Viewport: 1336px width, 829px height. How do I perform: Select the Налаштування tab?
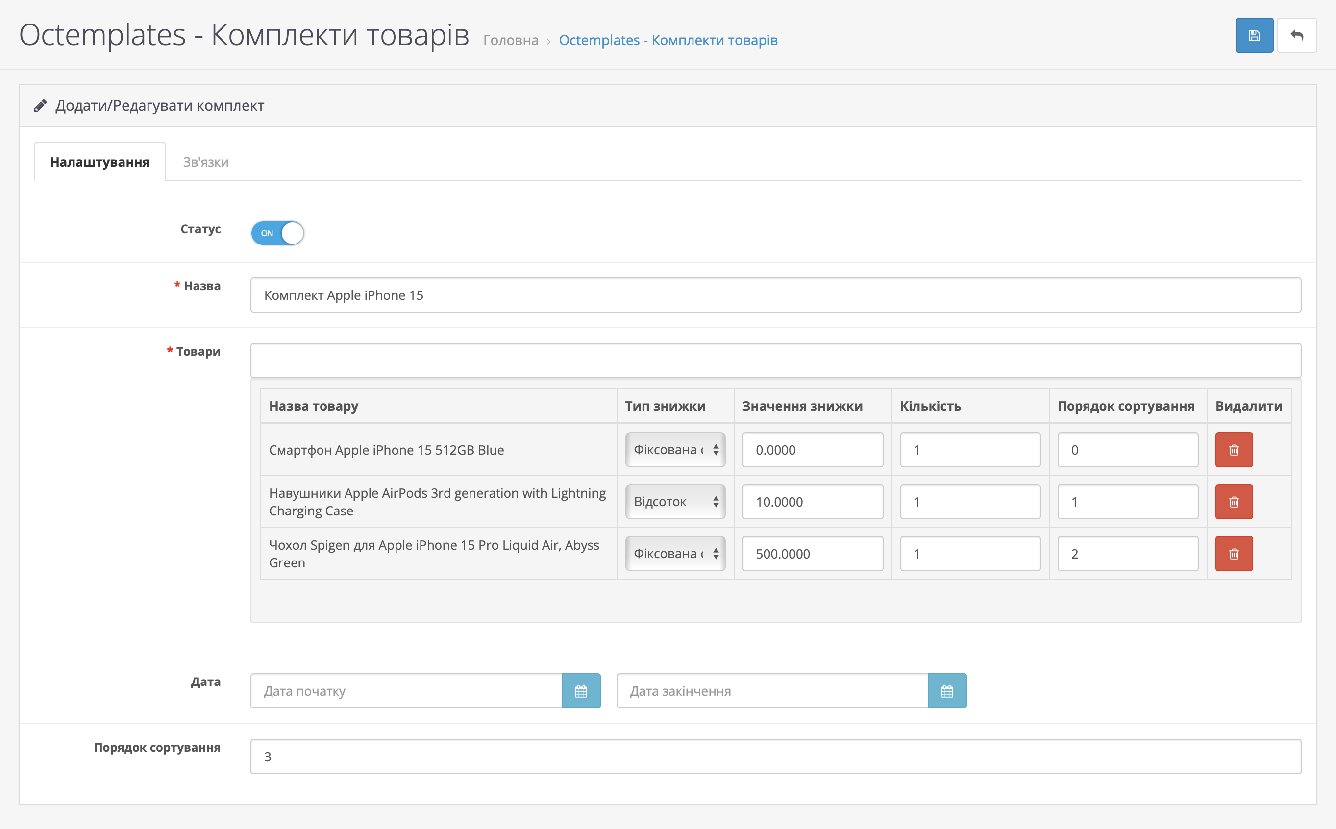click(x=100, y=162)
